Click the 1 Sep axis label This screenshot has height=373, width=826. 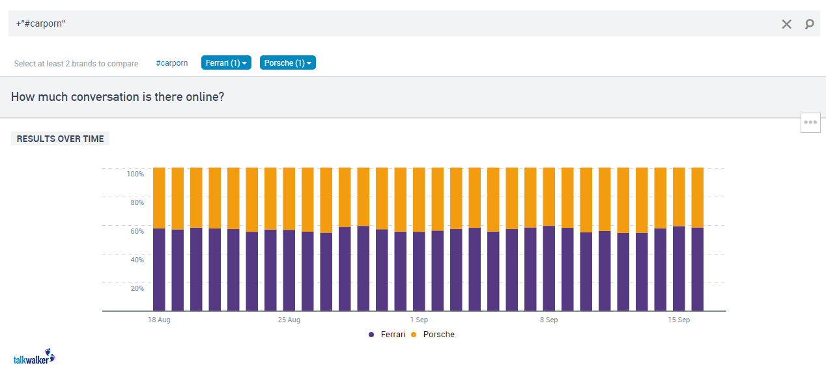(419, 320)
